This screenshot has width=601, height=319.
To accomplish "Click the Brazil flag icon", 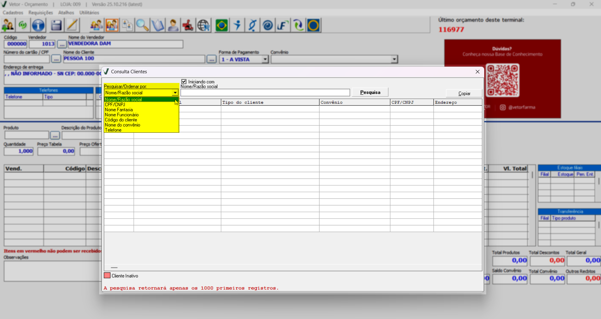I will [222, 25].
